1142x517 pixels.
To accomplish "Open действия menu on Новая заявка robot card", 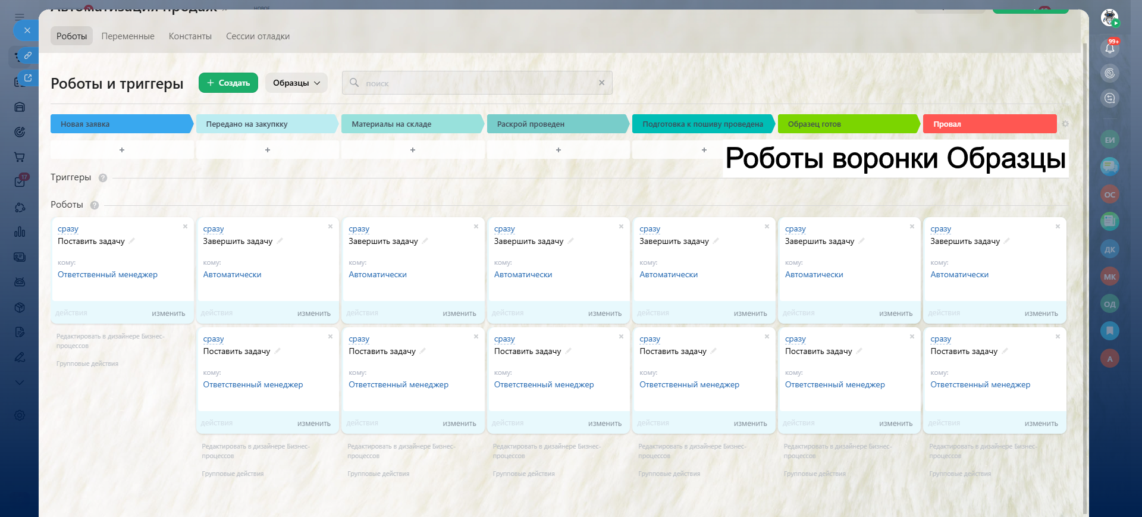I will (71, 313).
